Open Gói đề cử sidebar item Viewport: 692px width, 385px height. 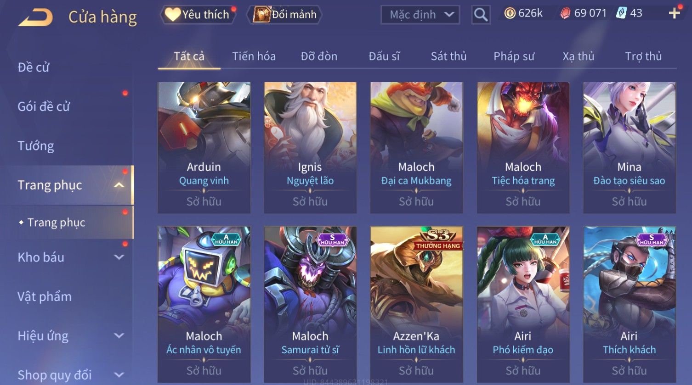pos(44,106)
